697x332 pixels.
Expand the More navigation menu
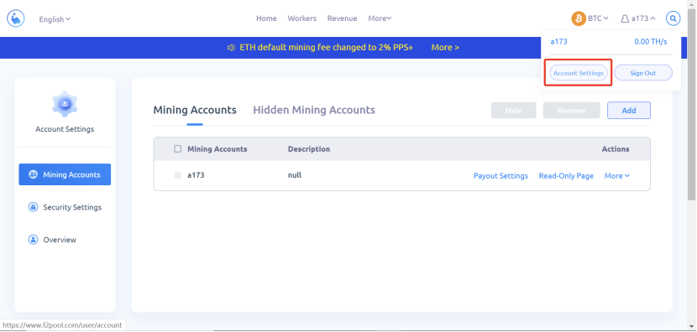click(x=380, y=18)
